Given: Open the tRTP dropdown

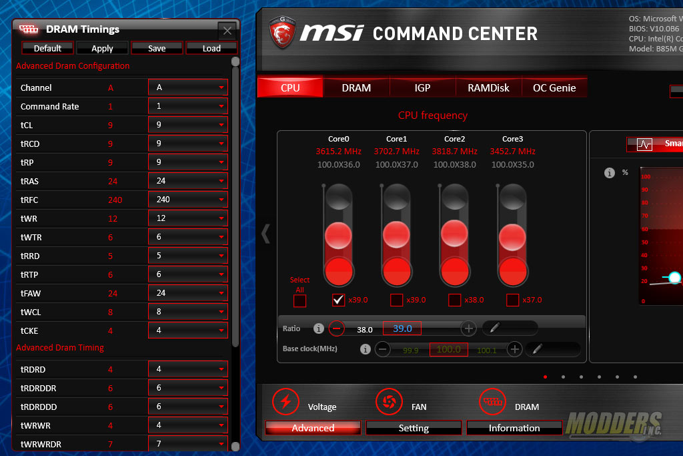Looking at the screenshot, I should (x=187, y=274).
